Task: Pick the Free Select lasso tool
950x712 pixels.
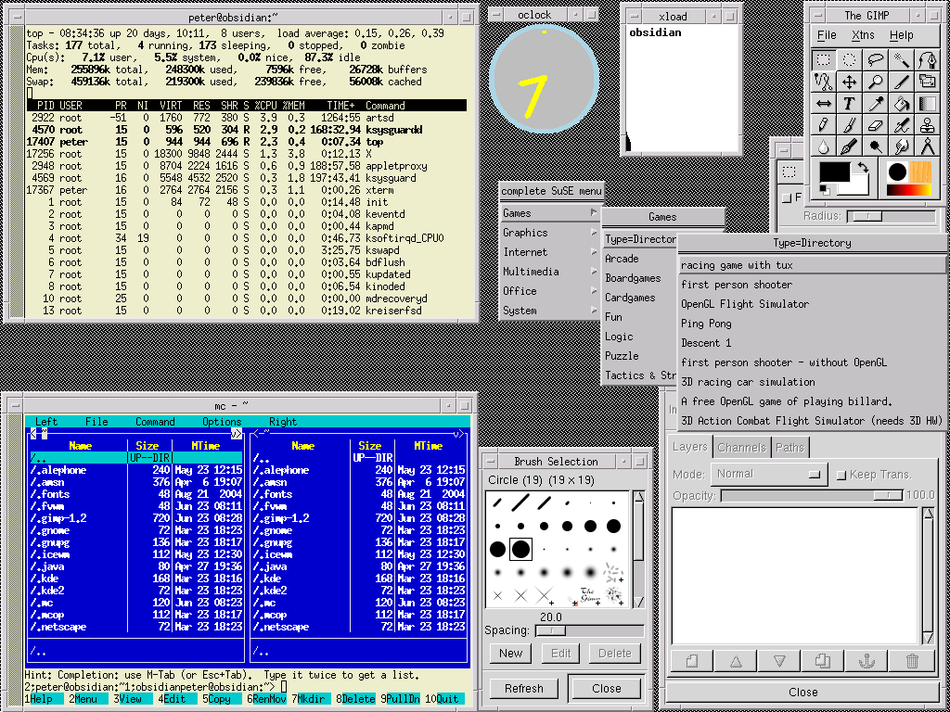Action: point(876,60)
